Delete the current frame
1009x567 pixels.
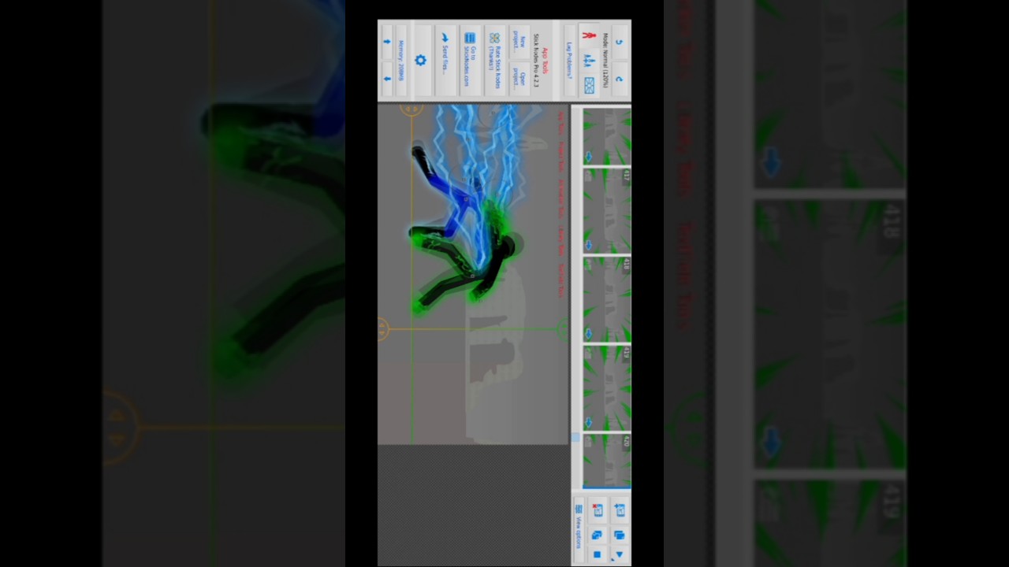598,510
